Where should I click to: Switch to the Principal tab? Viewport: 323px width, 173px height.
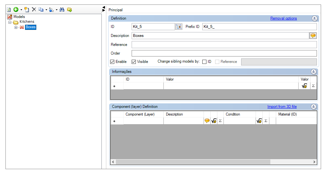click(x=115, y=10)
